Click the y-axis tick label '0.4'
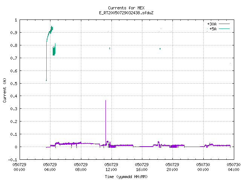This screenshot has width=241, height=180. 14,96
